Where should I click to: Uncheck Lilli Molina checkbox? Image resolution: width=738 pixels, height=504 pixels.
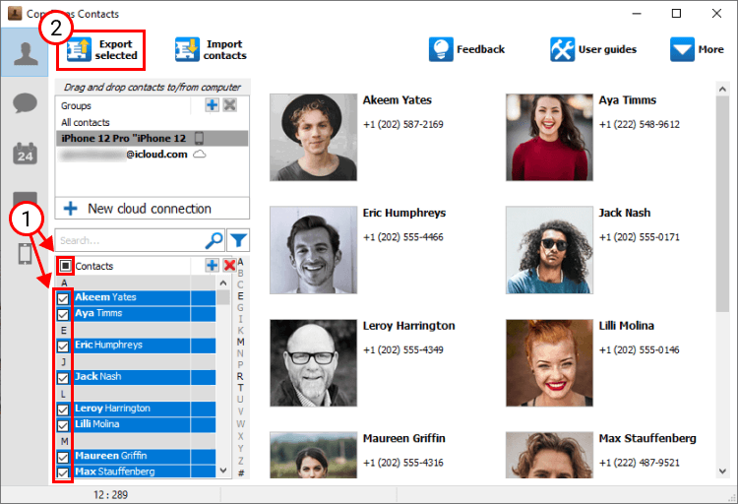point(63,425)
